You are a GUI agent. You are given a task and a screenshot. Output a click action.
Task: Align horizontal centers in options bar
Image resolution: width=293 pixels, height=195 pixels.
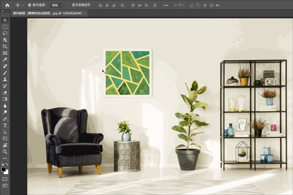(x=107, y=5)
